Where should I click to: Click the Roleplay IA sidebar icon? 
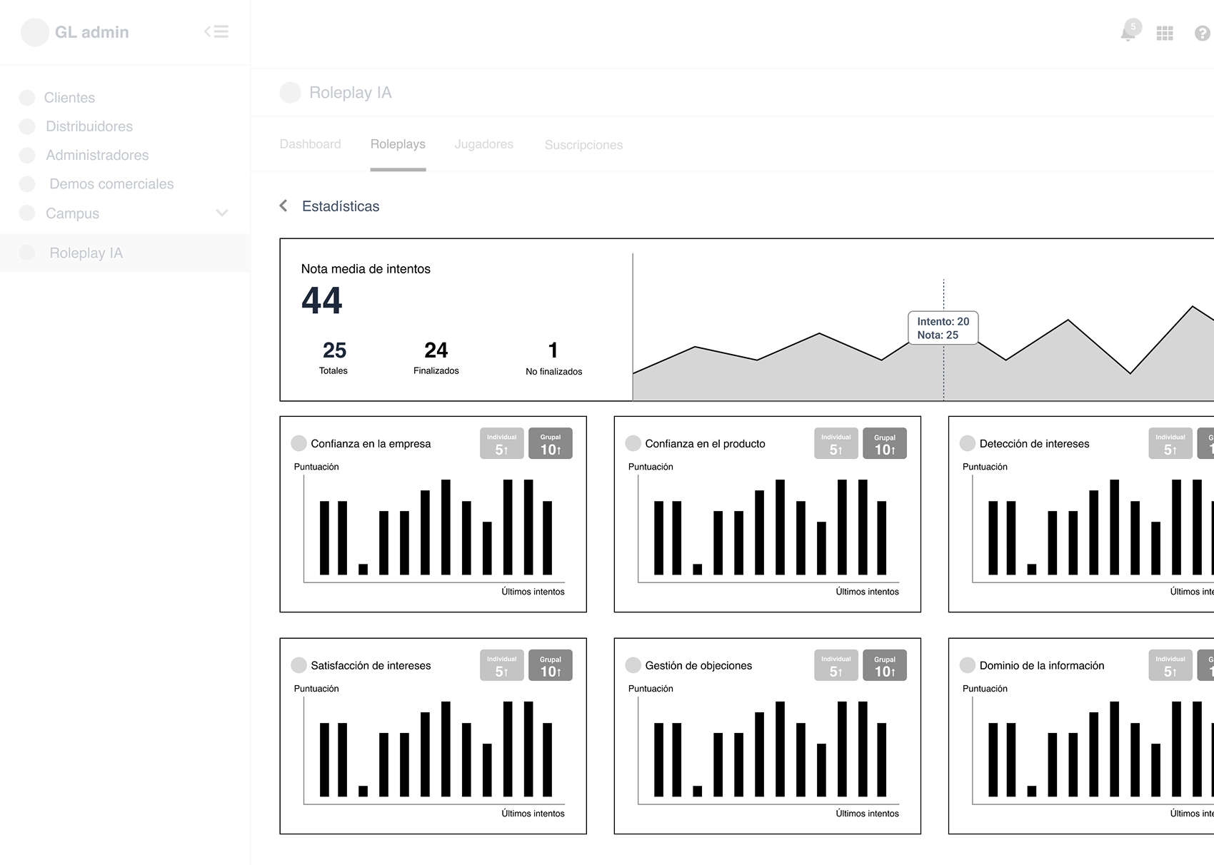(x=27, y=253)
